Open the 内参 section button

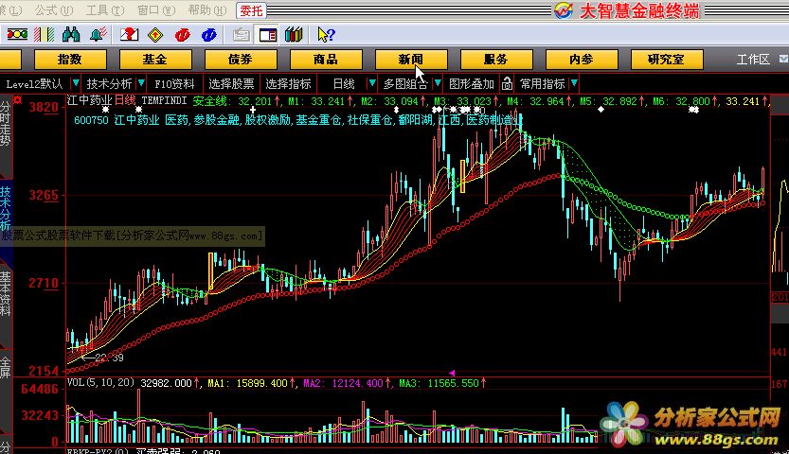click(582, 60)
